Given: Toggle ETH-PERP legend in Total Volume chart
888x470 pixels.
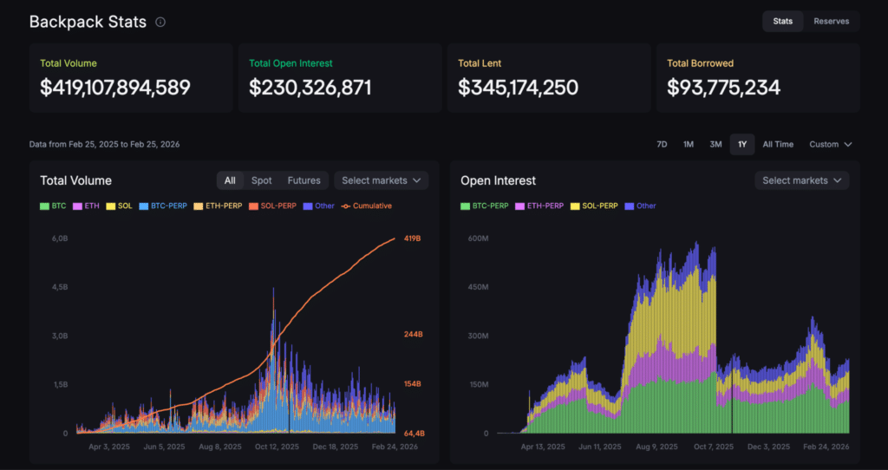Looking at the screenshot, I should tap(218, 206).
